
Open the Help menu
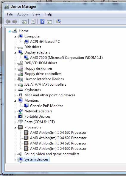click(x=48, y=14)
